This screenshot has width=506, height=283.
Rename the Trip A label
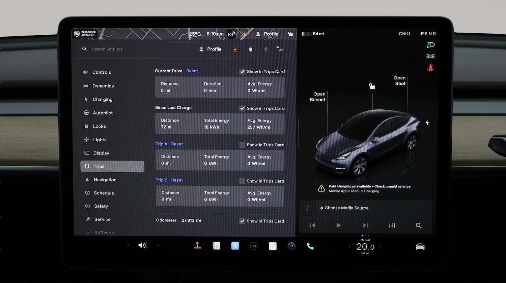click(161, 144)
